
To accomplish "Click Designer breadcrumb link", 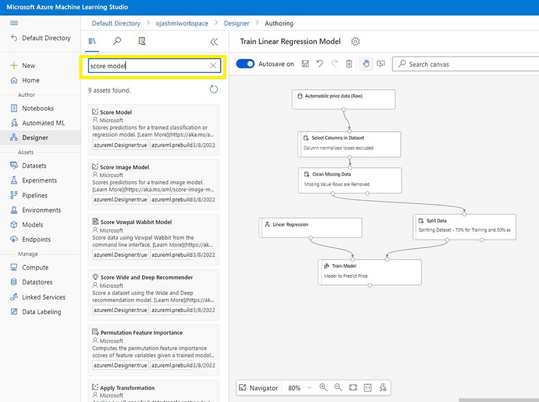I will tap(237, 23).
